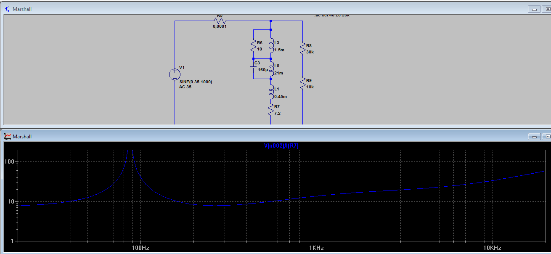This screenshot has width=551, height=254.
Task: Select the R8 resistor symbol
Action: point(302,48)
